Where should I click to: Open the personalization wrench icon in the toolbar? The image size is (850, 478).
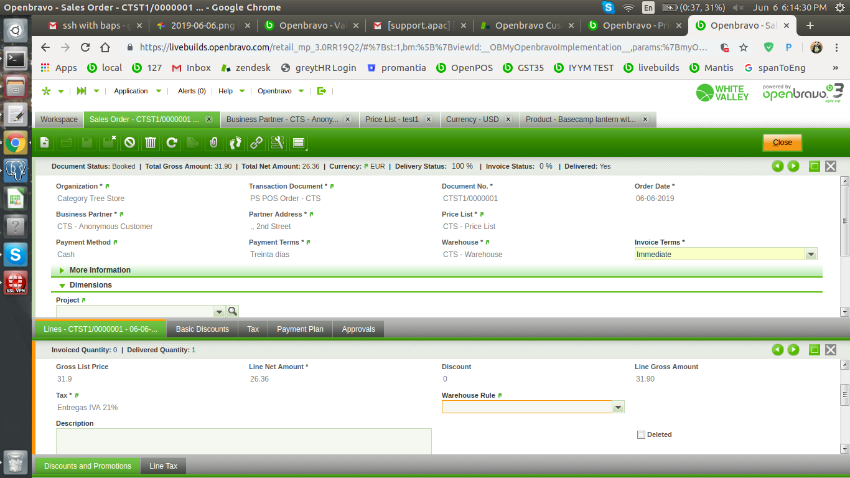pyautogui.click(x=277, y=143)
